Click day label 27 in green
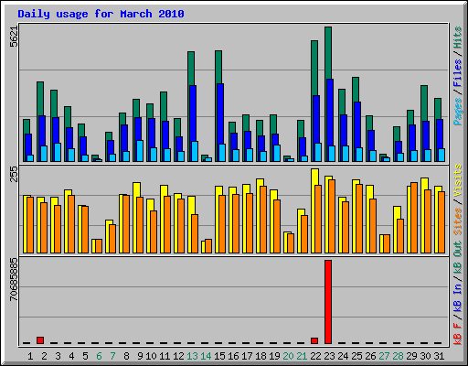The image size is (468, 366). click(x=385, y=356)
